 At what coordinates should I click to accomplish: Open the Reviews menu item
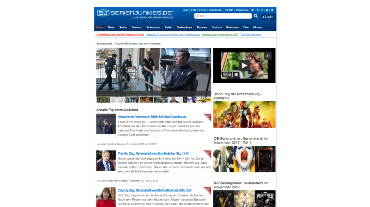[202, 27]
